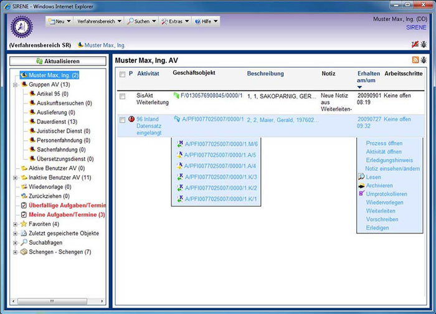The width and height of the screenshot is (436, 314).
Task: Click the RSS feed icon
Action: [x=415, y=60]
